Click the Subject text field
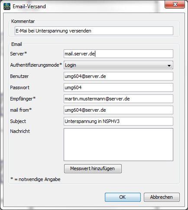188x210 pixels. coord(118,121)
